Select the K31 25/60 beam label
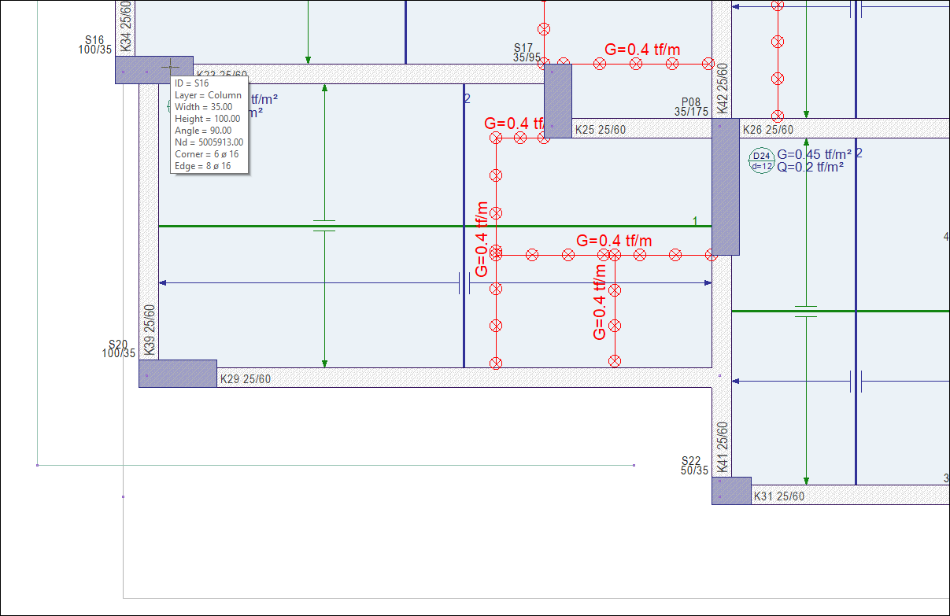The image size is (950, 616). [x=778, y=496]
